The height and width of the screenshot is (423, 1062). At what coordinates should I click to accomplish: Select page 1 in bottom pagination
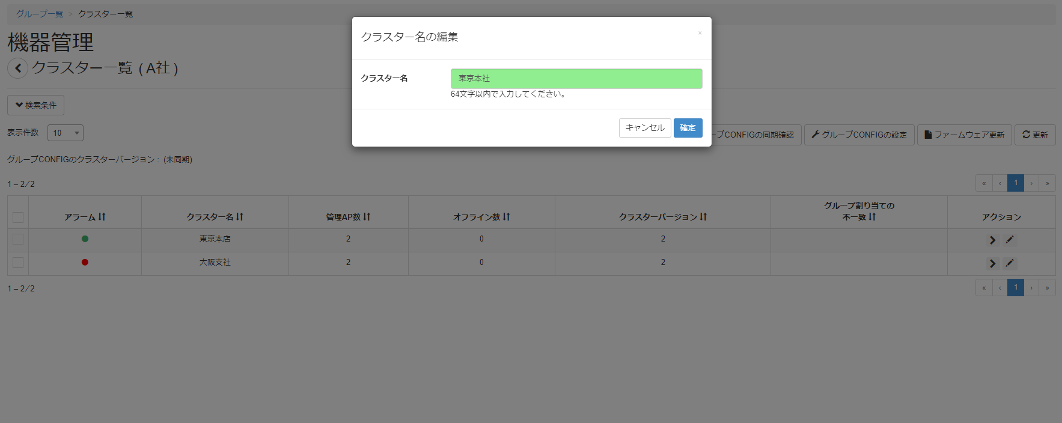point(1016,288)
